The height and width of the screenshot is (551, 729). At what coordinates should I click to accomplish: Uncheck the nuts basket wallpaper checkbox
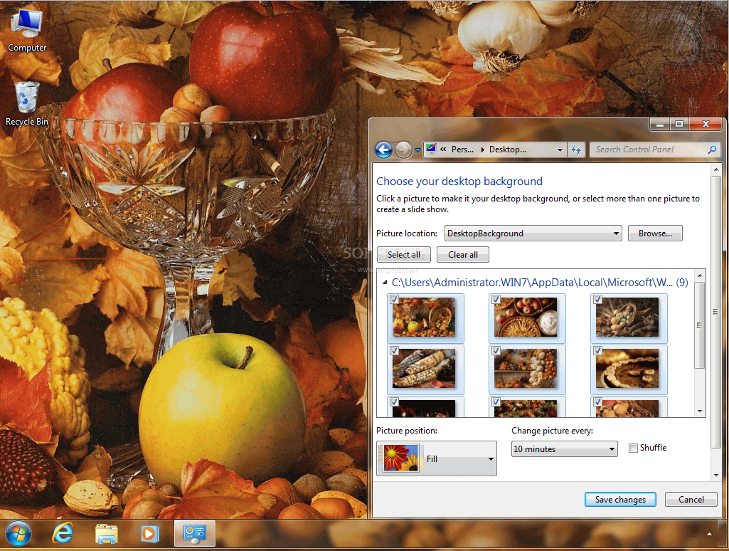pyautogui.click(x=598, y=299)
